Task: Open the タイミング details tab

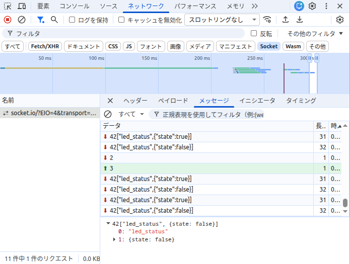Action: tap(301, 101)
